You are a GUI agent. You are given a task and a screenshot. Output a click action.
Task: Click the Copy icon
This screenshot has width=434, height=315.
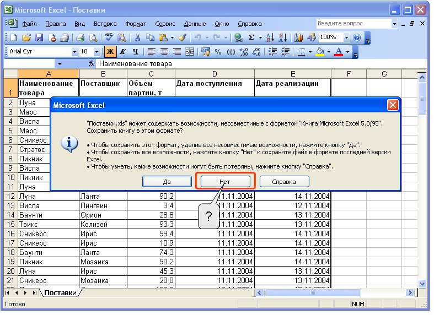click(151, 37)
